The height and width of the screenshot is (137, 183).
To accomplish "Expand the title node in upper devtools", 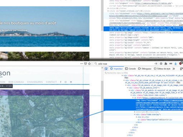I will point(108,8).
